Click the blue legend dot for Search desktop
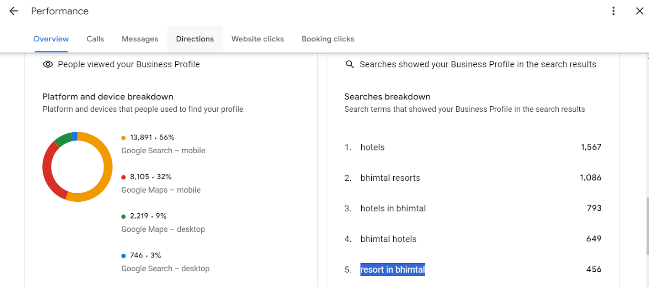Viewport: 649px width, 287px height. pos(124,255)
